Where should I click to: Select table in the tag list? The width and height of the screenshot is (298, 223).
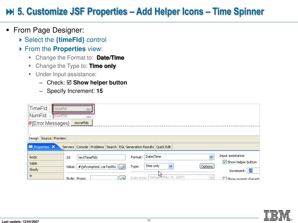point(46,163)
